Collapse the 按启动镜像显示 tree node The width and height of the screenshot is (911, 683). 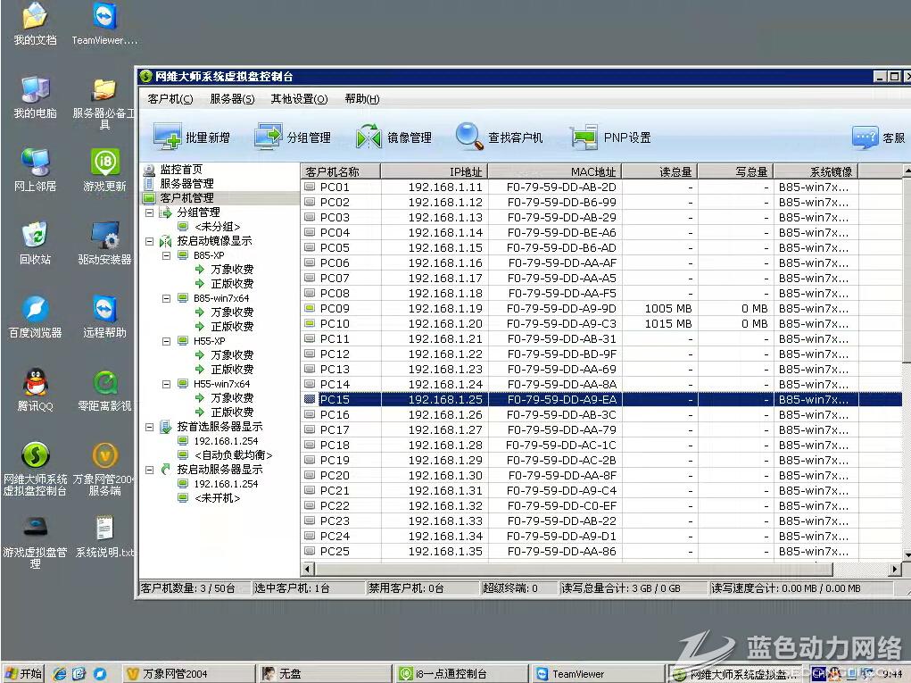150,241
